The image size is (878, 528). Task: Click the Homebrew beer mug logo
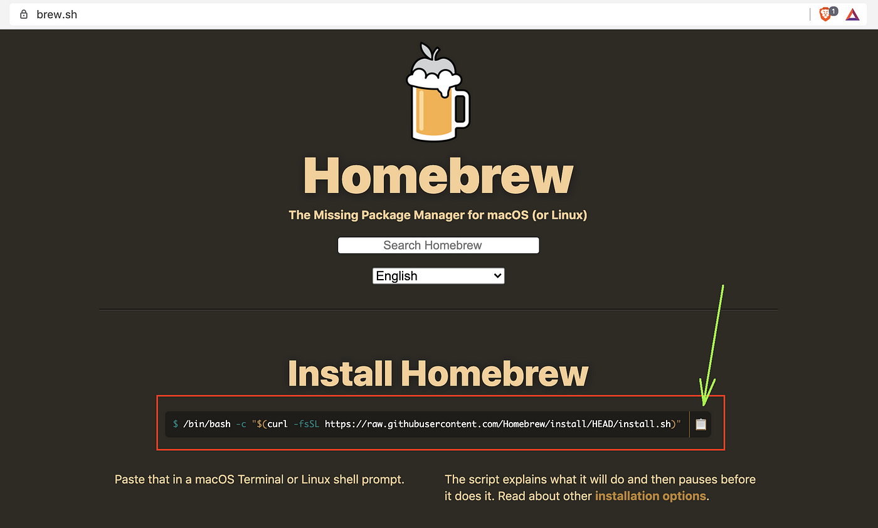pos(438,92)
